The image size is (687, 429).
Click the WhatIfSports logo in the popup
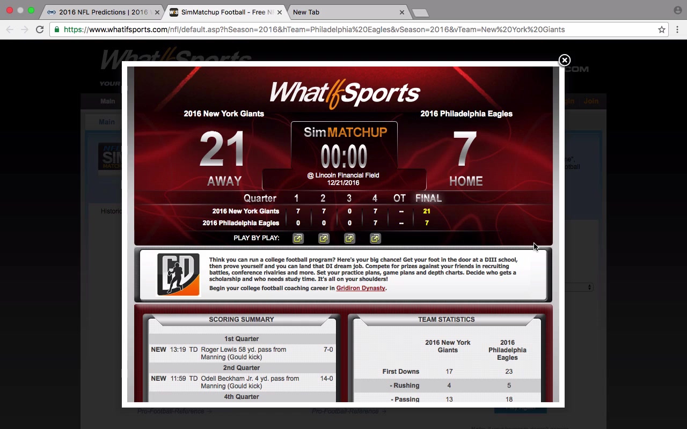point(345,93)
